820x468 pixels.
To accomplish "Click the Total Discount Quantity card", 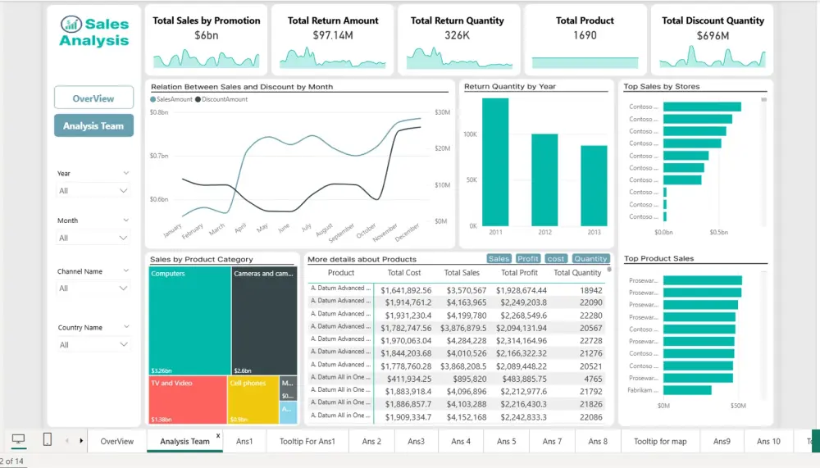I will pyautogui.click(x=712, y=40).
